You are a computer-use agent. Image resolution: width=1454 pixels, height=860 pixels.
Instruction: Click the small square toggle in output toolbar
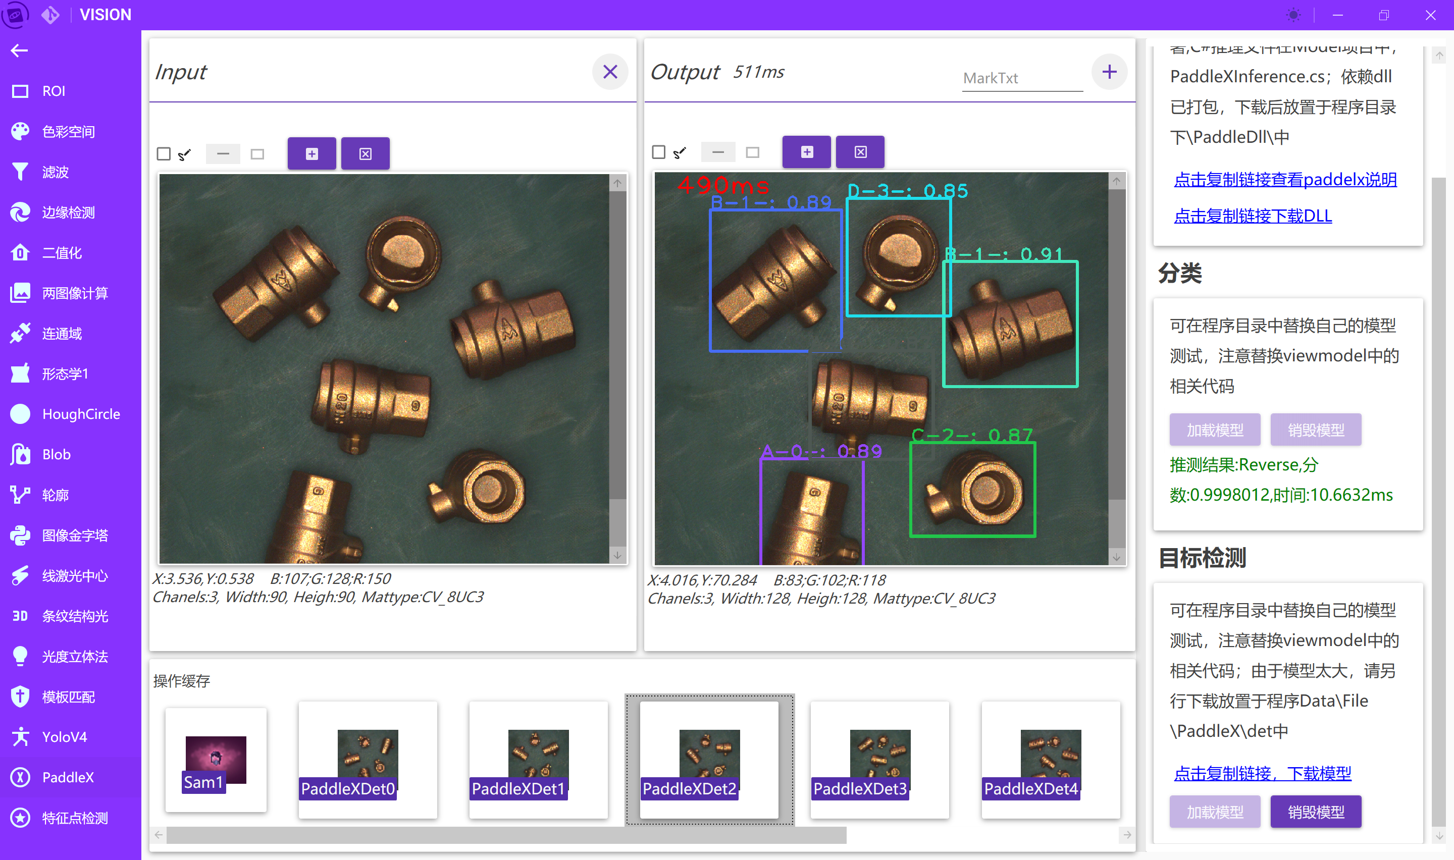752,152
